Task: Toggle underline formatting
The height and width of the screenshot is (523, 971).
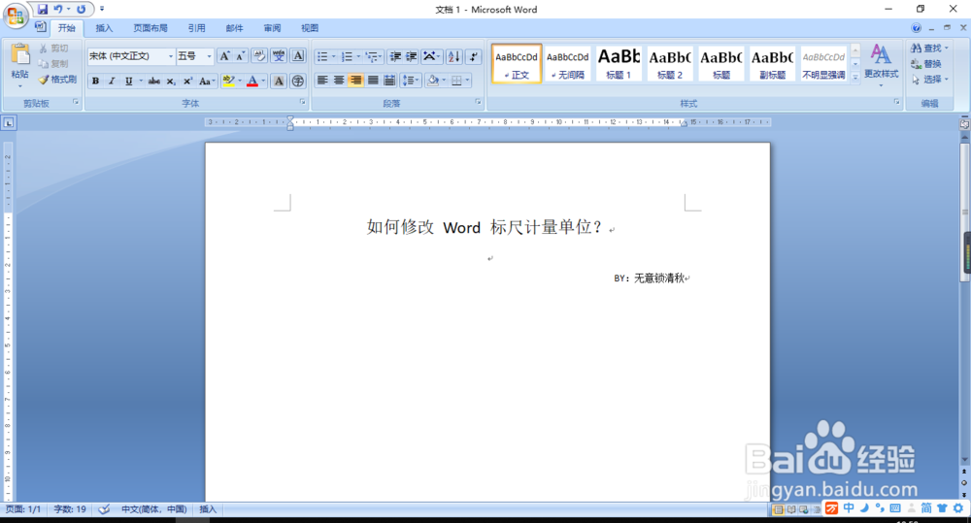Action: pyautogui.click(x=128, y=82)
